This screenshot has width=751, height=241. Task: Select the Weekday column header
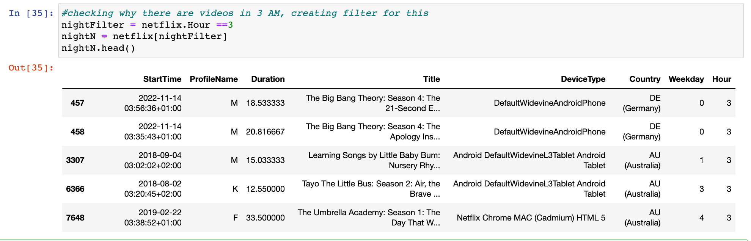[x=686, y=79]
